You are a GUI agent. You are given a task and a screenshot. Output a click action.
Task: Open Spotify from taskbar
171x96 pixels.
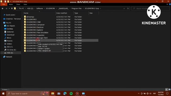pyautogui.click(x=71, y=94)
